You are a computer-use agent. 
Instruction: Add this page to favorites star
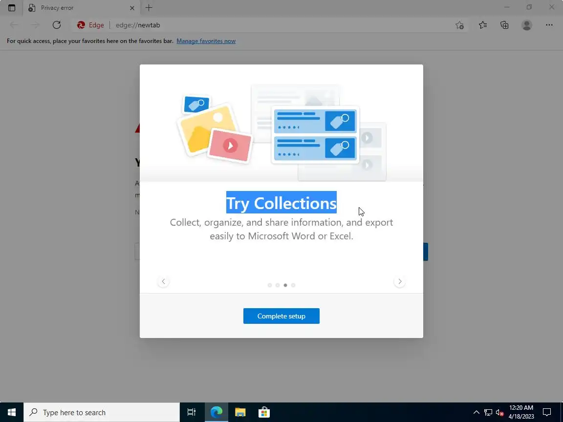coord(459,25)
